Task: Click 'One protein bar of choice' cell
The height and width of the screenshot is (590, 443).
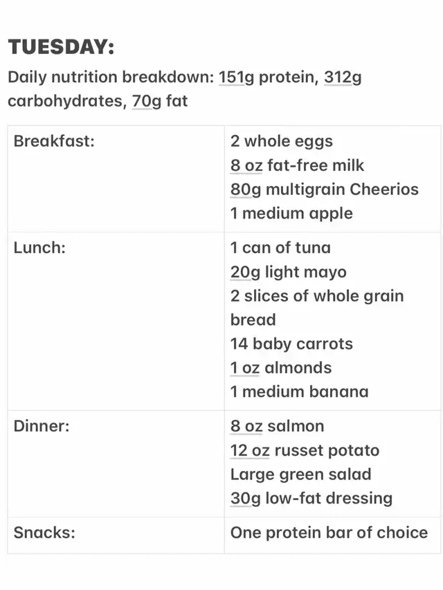Action: (329, 533)
